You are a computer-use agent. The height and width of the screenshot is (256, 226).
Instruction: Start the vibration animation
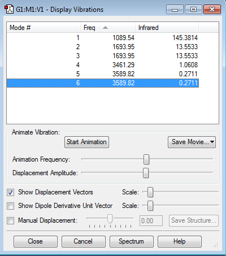click(86, 142)
